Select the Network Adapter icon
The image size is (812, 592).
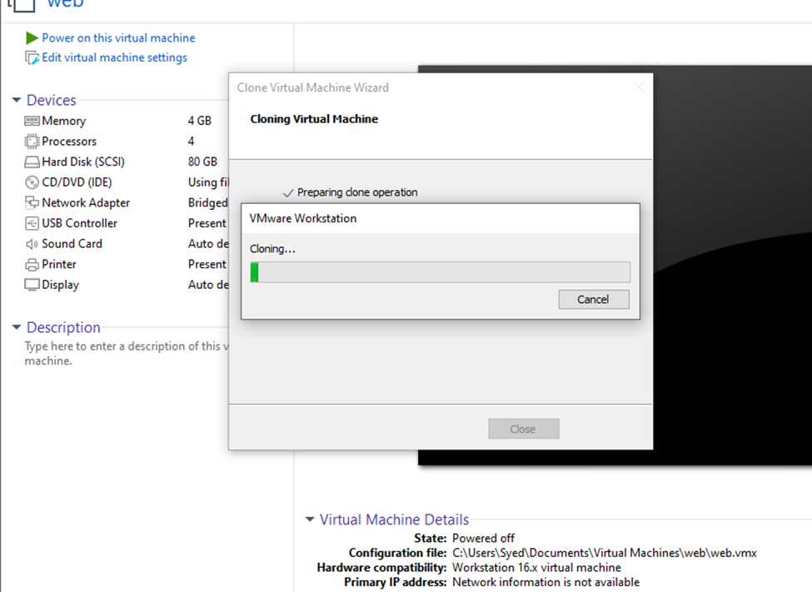pos(32,203)
